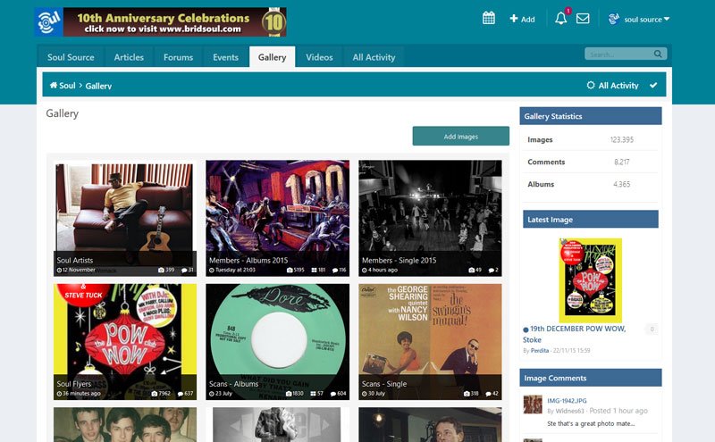Click clock icon beside 4 hours ago
The height and width of the screenshot is (442, 715).
(x=365, y=271)
